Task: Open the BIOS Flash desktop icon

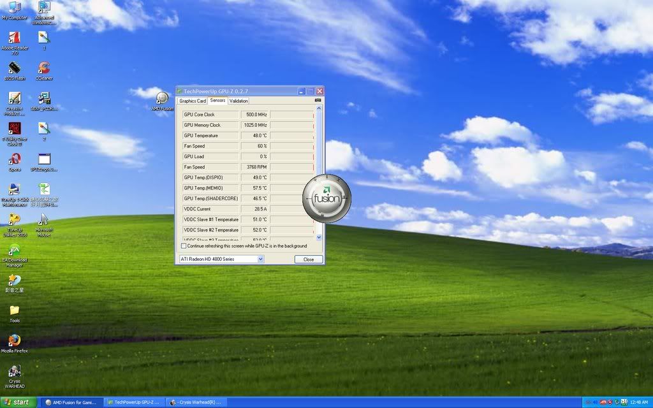Action: [14, 69]
